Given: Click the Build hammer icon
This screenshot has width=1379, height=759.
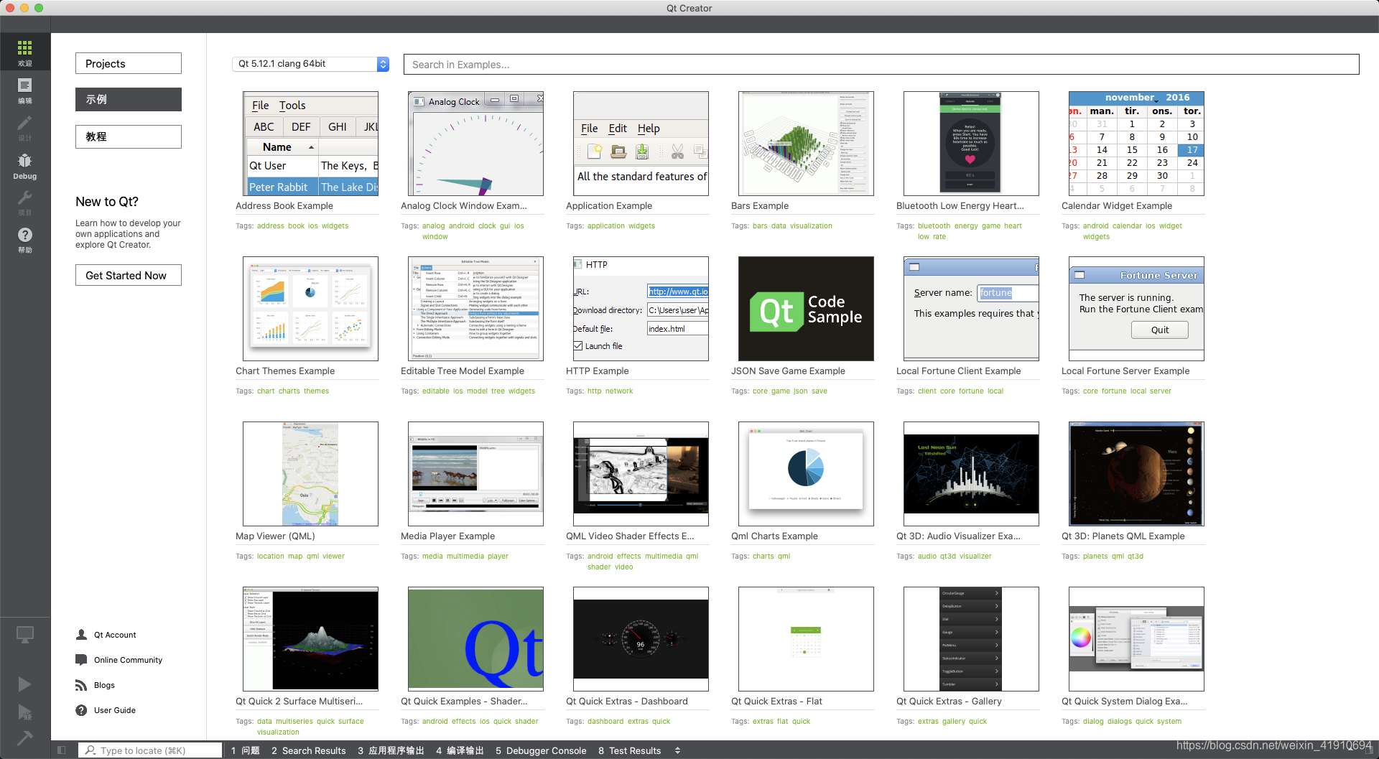Looking at the screenshot, I should (24, 737).
